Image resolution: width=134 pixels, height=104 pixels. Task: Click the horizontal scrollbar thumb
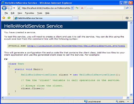pos(64,98)
